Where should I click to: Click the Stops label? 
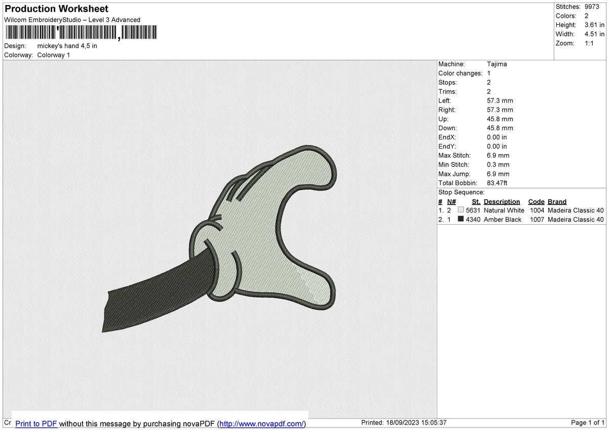click(448, 83)
